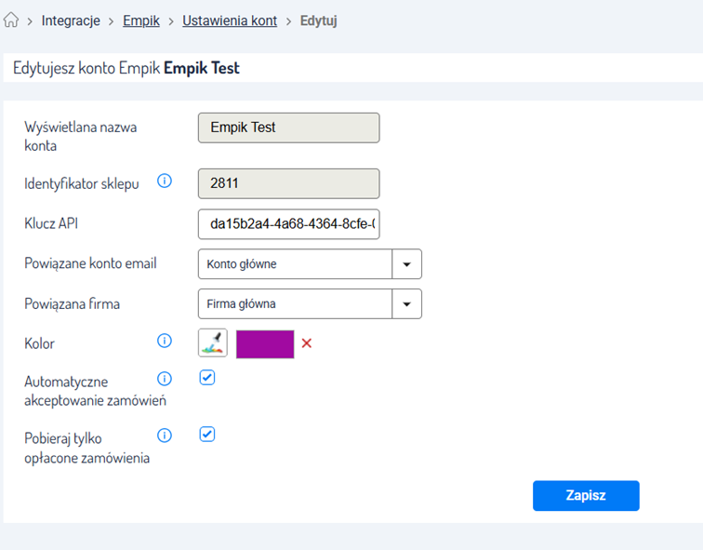Open the Powiązana firma dropdown
703x550 pixels.
(x=406, y=304)
